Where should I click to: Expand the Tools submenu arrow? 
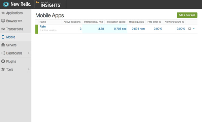pyautogui.click(x=29, y=69)
